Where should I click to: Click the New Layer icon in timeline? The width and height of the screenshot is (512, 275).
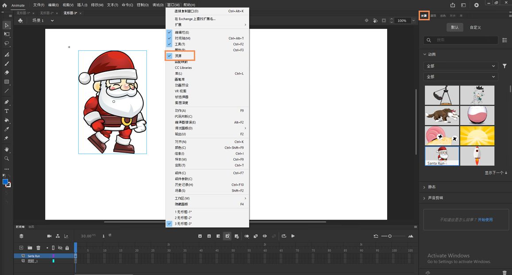tap(21, 248)
